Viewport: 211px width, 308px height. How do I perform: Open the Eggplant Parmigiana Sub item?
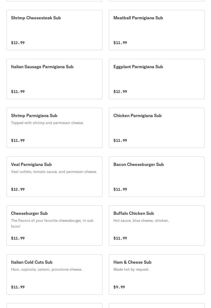(156, 79)
